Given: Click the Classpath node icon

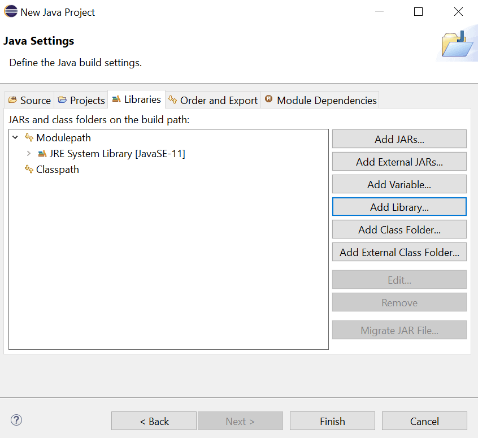Looking at the screenshot, I should pos(29,170).
